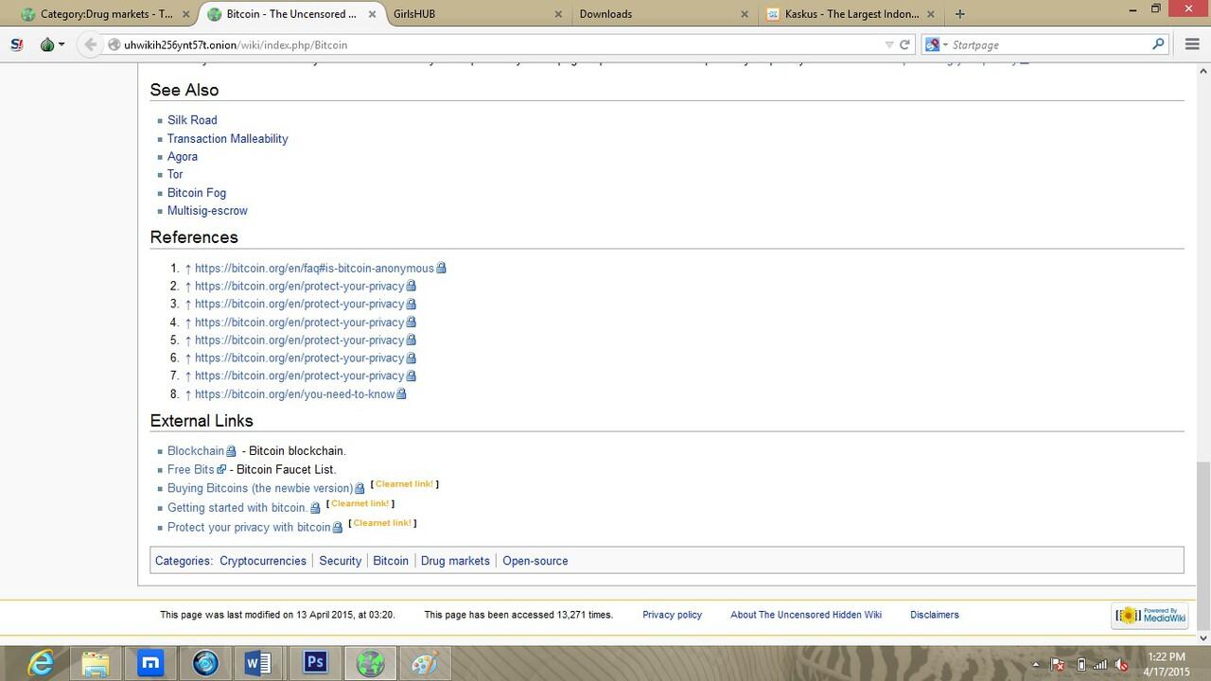Close the Kaskus tab
1211x681 pixels.
coord(932,14)
